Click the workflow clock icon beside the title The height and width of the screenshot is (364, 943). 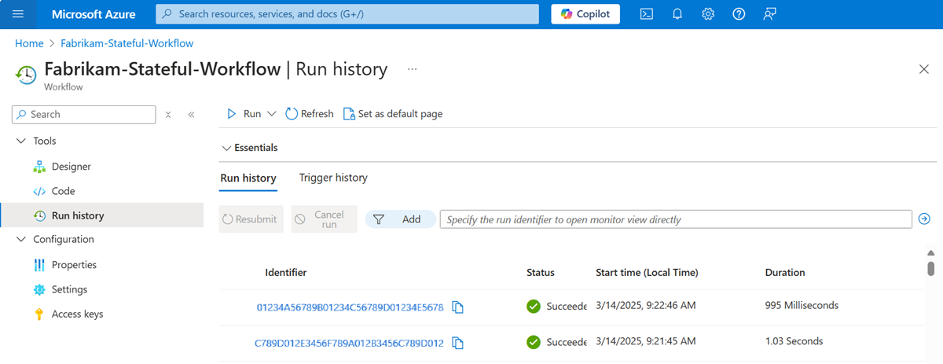coord(26,75)
